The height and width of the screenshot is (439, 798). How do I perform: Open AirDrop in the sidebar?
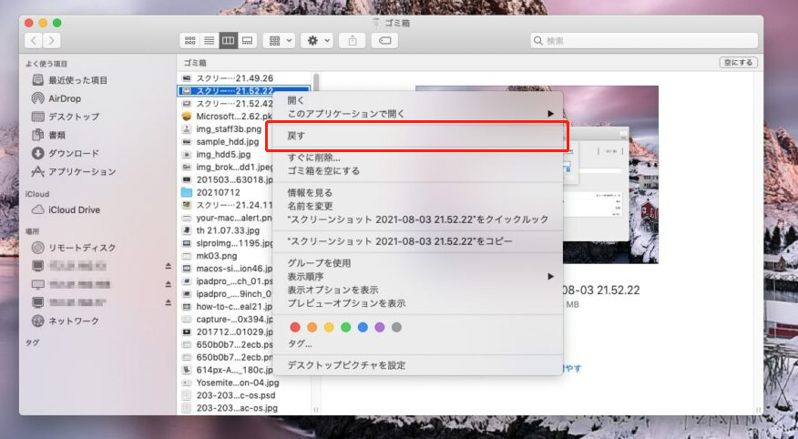tap(56, 98)
